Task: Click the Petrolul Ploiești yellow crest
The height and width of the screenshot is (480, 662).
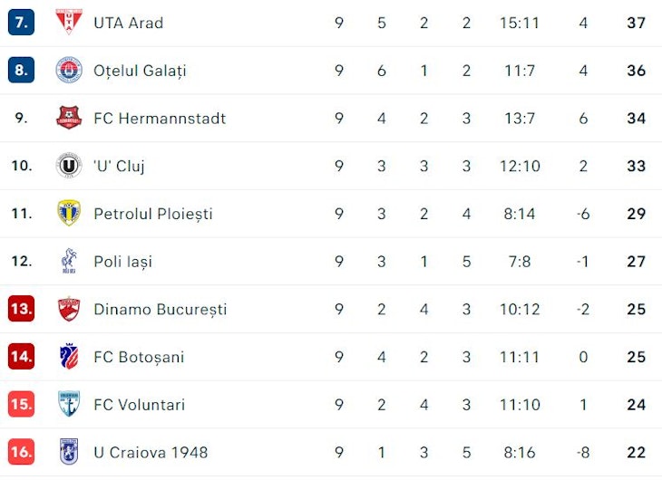Action: (x=69, y=213)
